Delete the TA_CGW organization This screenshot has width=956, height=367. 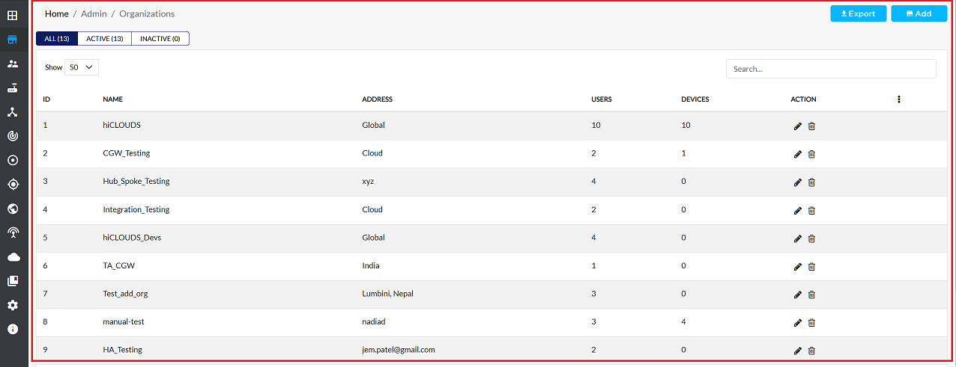[811, 267]
